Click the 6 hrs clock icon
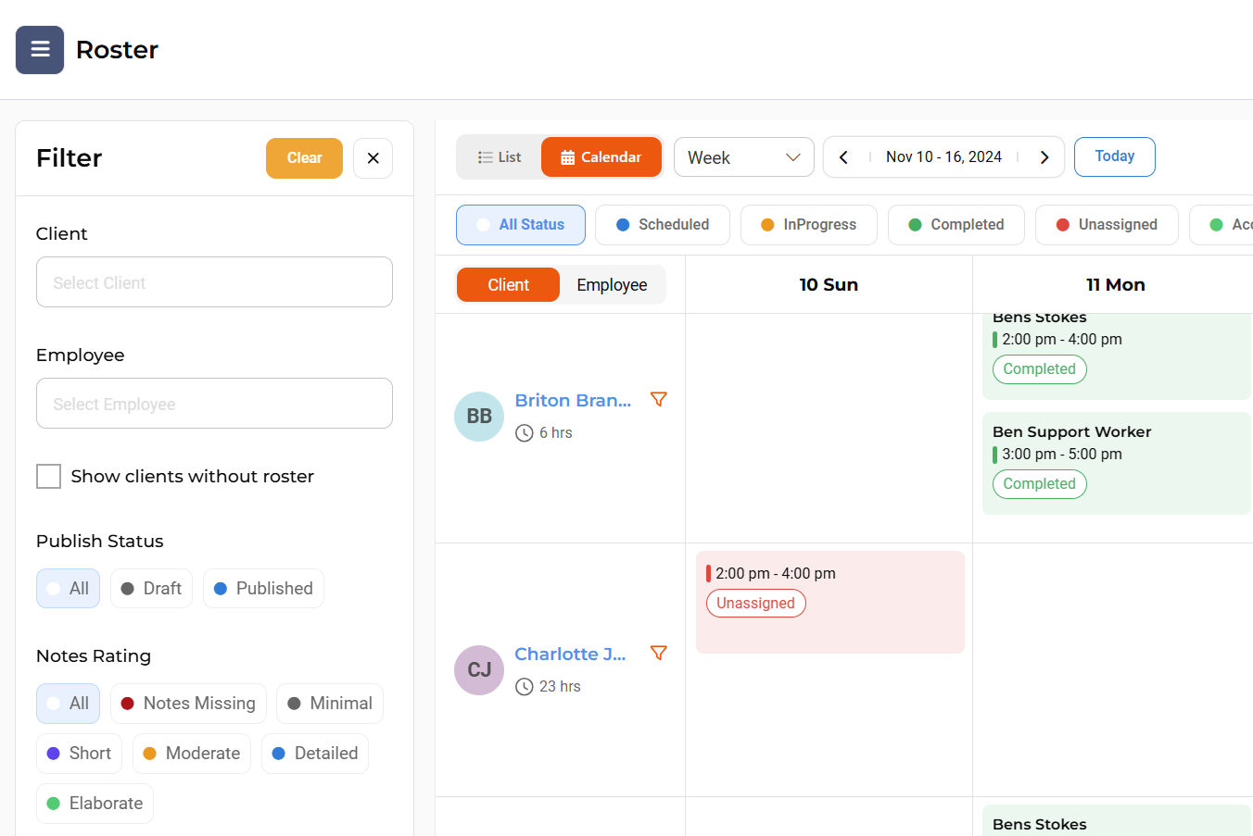This screenshot has width=1253, height=836. (x=525, y=433)
